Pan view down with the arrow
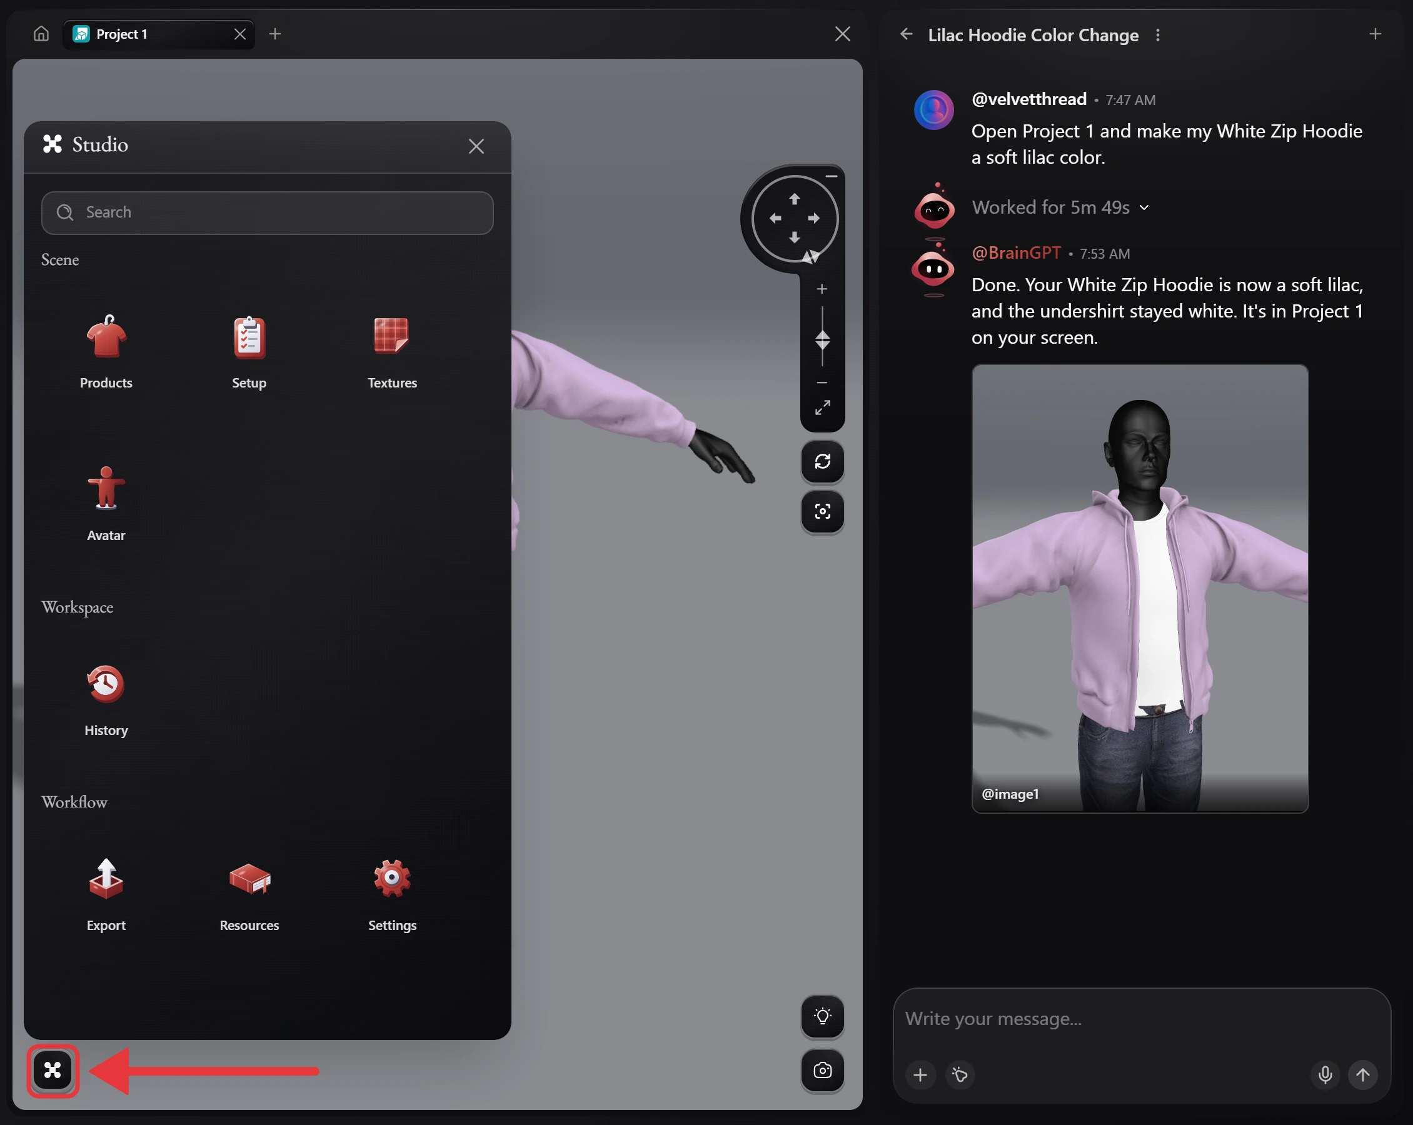 [794, 237]
